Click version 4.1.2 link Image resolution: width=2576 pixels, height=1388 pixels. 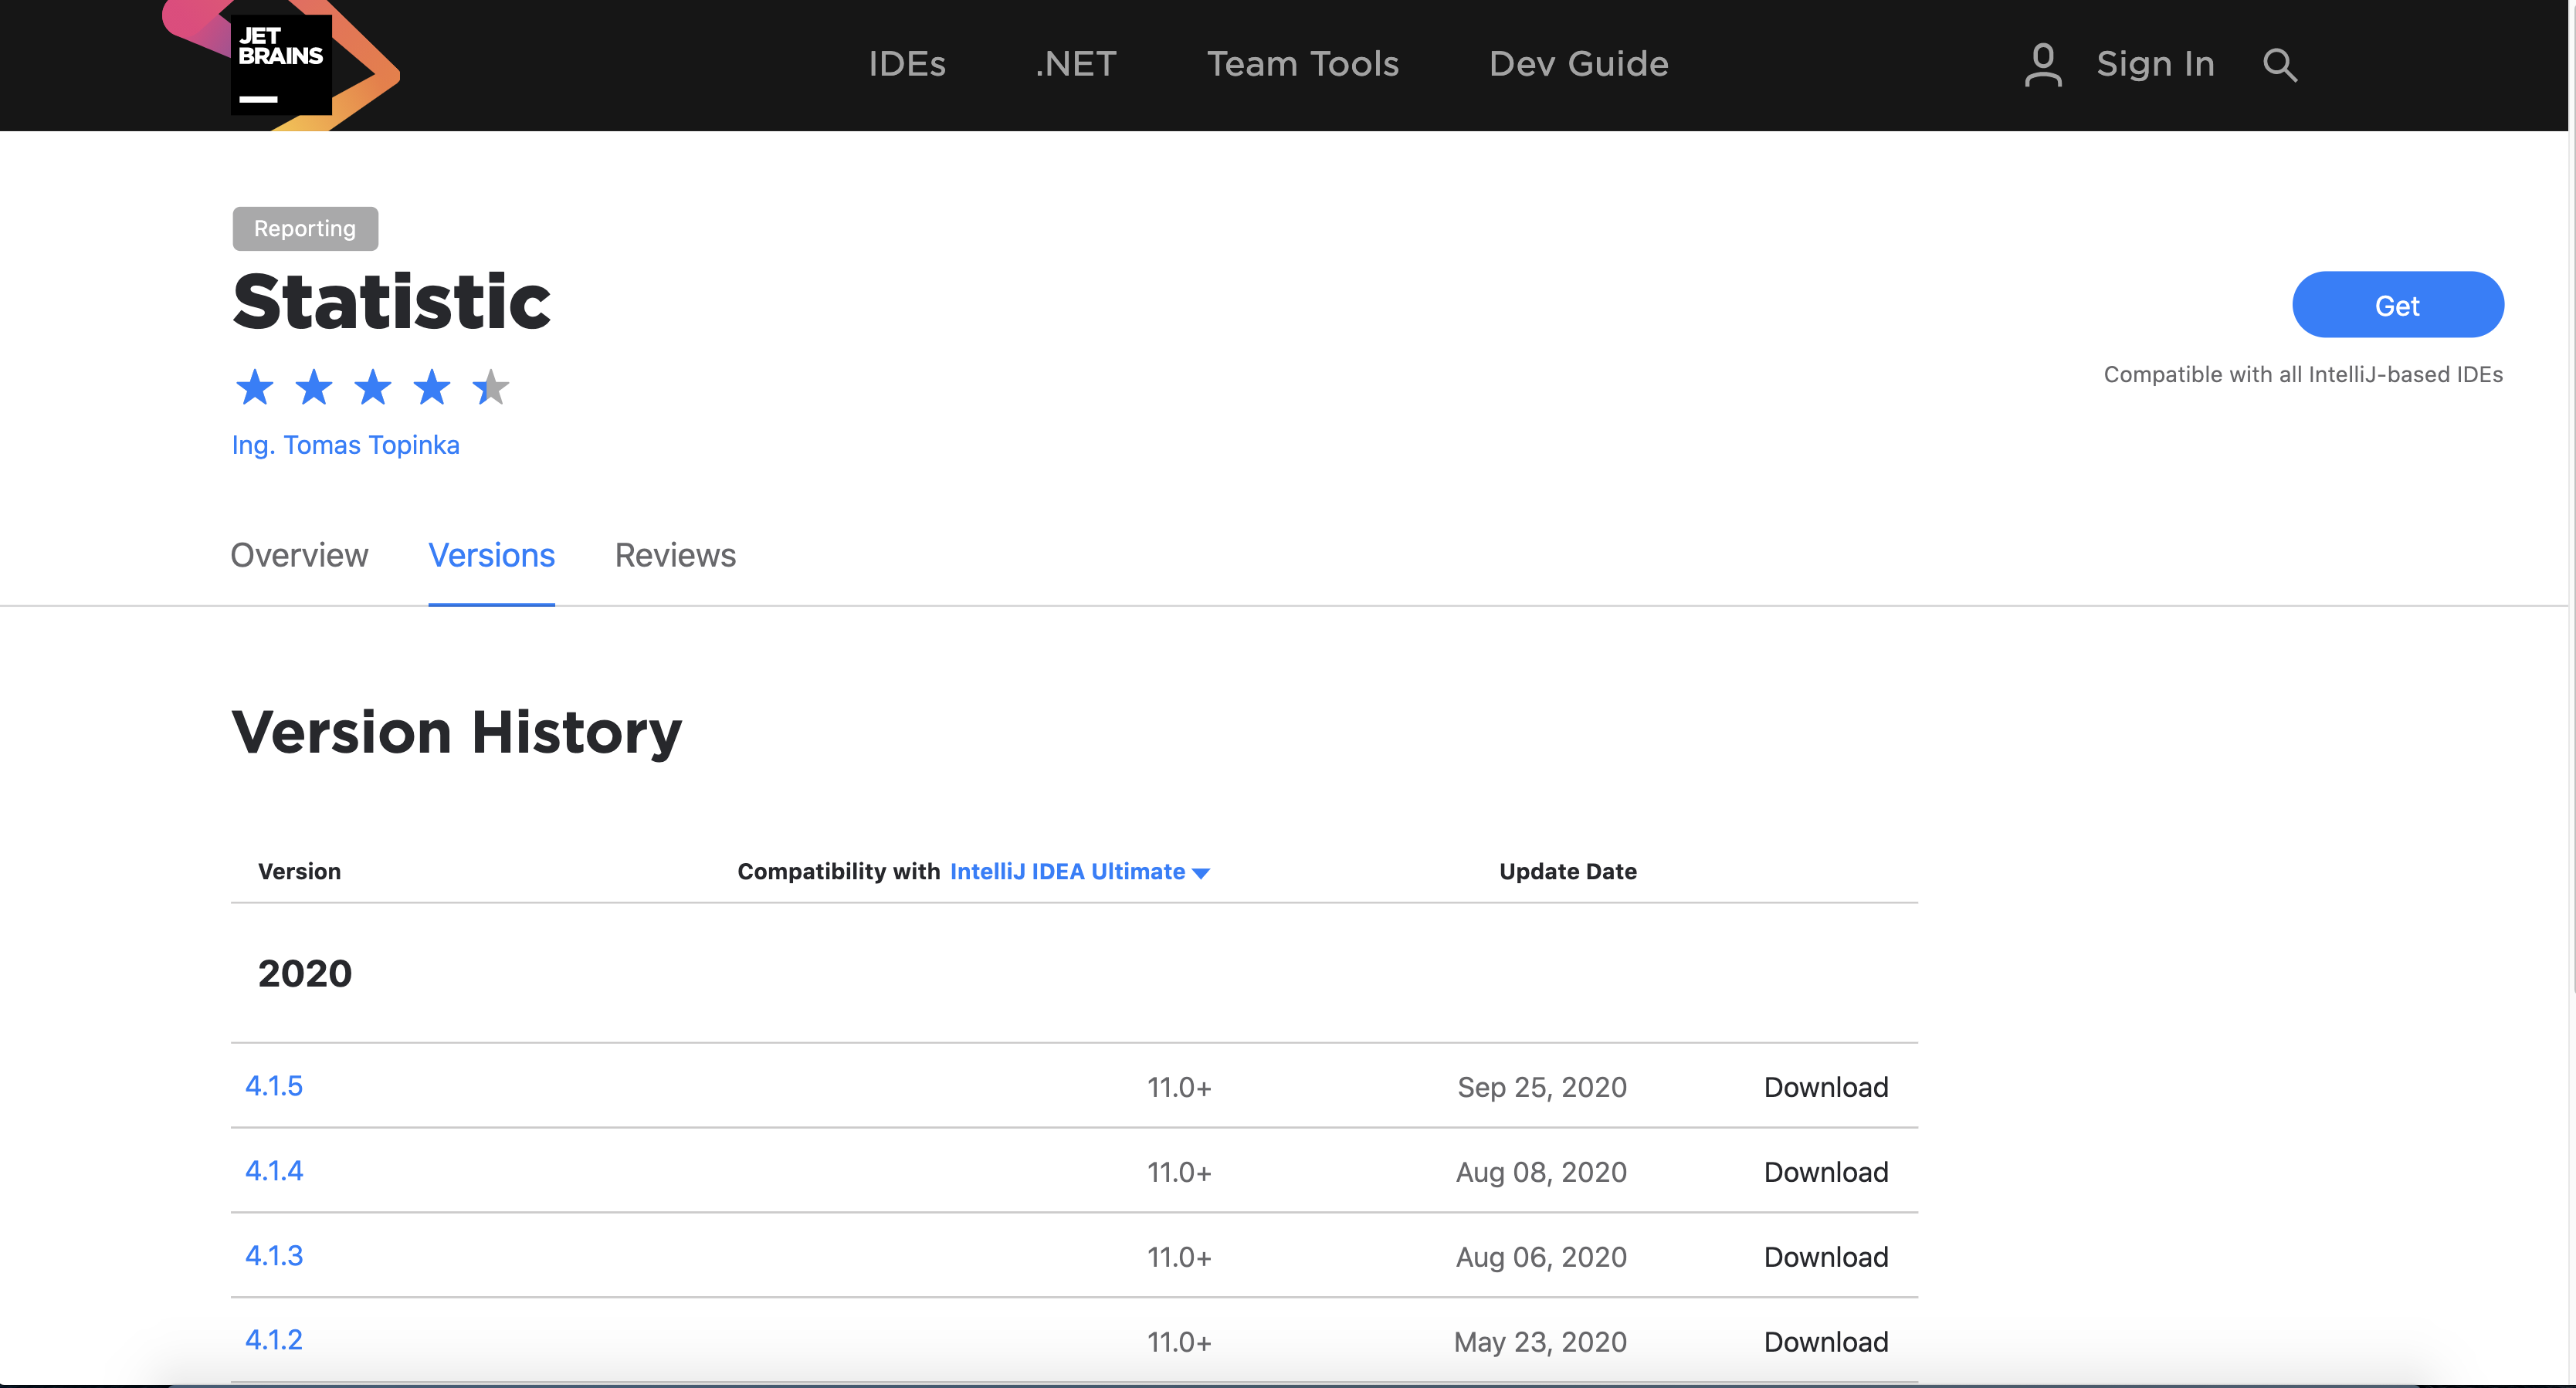(273, 1339)
